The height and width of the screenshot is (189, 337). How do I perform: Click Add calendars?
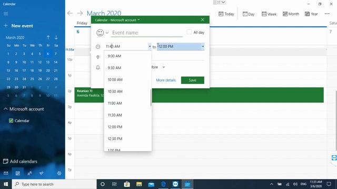pyautogui.click(x=20, y=161)
